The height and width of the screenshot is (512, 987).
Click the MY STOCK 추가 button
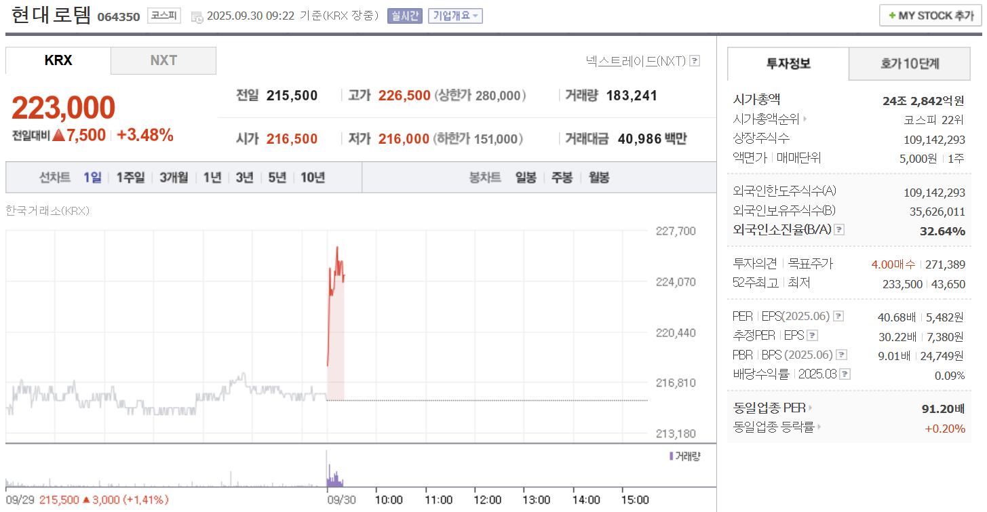click(929, 15)
